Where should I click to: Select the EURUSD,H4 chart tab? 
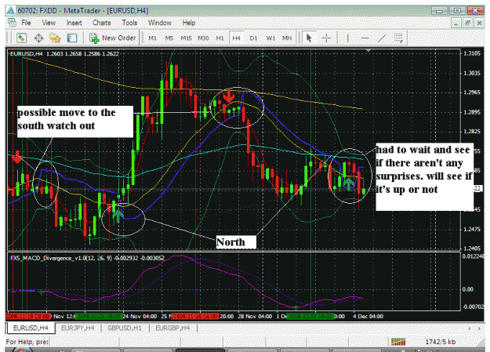pos(31,328)
